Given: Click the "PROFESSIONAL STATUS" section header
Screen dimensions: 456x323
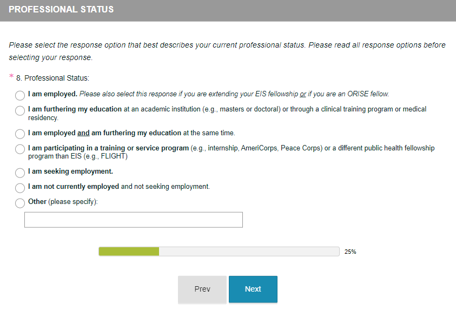Looking at the screenshot, I should (61, 10).
